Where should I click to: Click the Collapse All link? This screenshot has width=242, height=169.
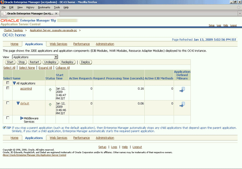tap(63, 68)
